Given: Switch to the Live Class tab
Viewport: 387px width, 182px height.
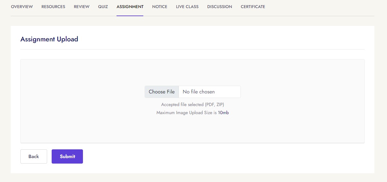Looking at the screenshot, I should click(187, 7).
